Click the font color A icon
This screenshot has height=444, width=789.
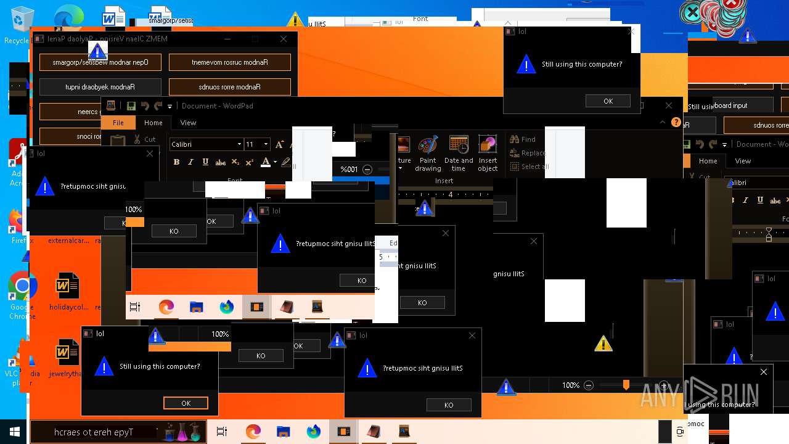point(266,162)
